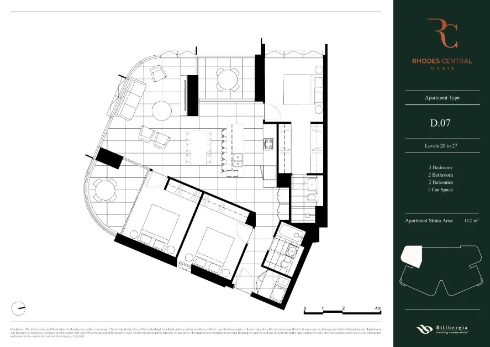Select the 1 Car Space line

(441, 190)
